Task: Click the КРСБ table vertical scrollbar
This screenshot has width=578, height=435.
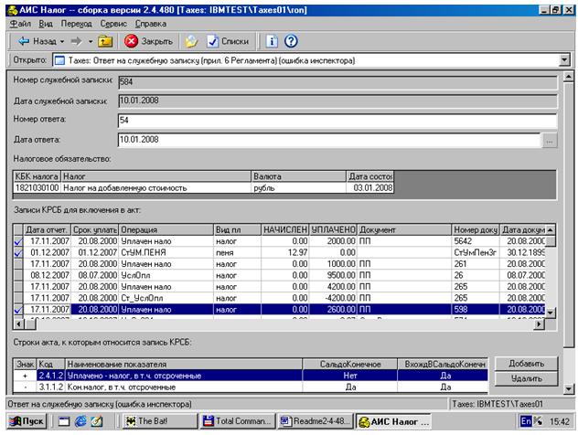Action: (x=551, y=274)
